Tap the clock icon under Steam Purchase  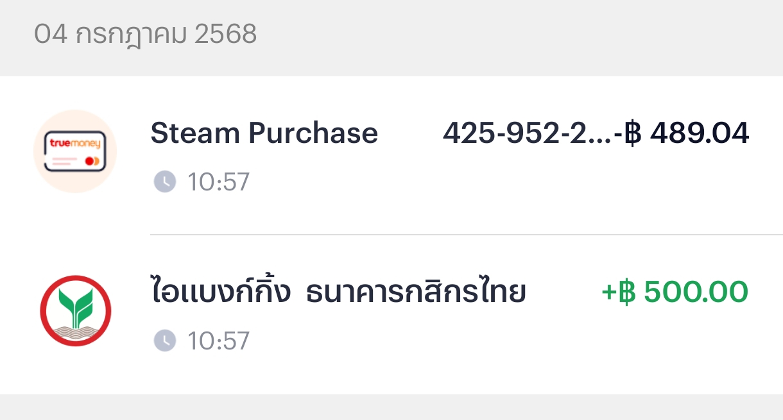click(165, 182)
